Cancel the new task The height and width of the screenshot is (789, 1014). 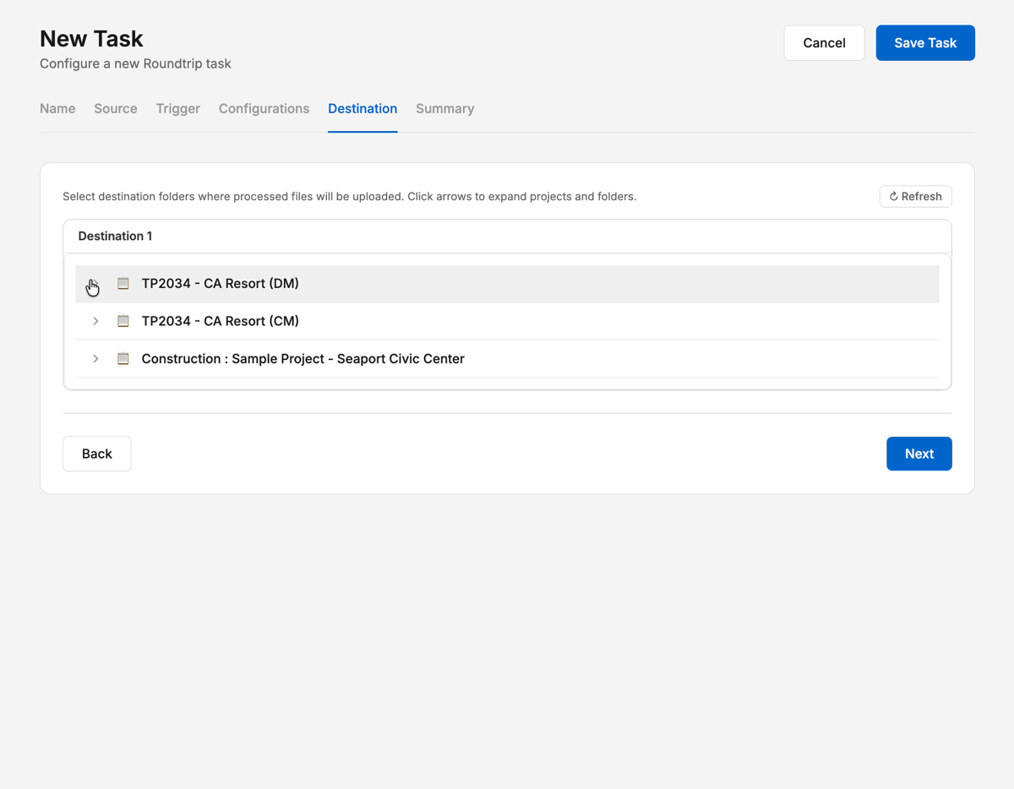tap(824, 43)
